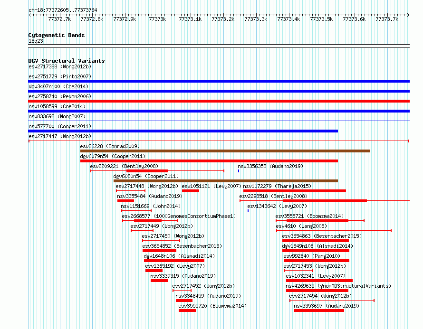Open nsv3353697 (Audano2019) variant
The height and width of the screenshot is (329, 423).
(327, 306)
